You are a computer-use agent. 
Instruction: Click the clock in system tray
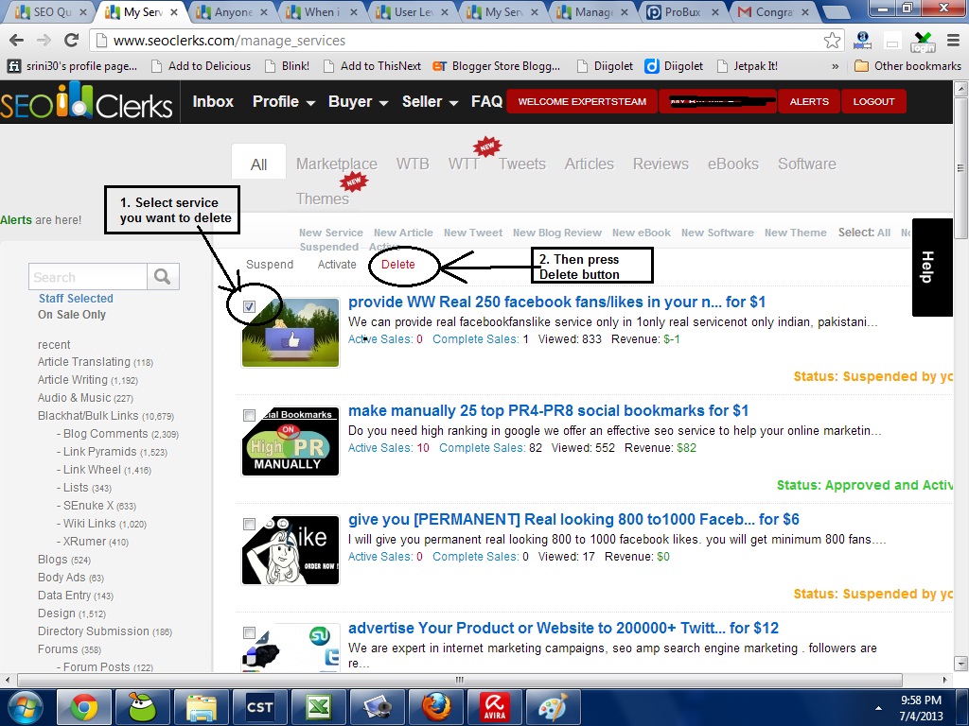click(921, 707)
